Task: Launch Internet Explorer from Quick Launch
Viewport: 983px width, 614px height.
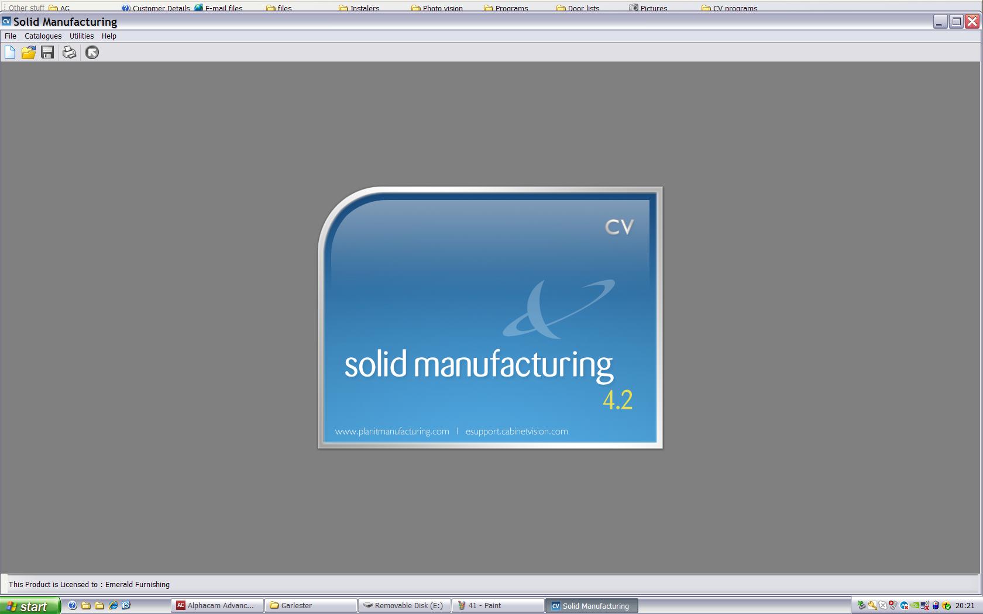Action: coord(113,606)
